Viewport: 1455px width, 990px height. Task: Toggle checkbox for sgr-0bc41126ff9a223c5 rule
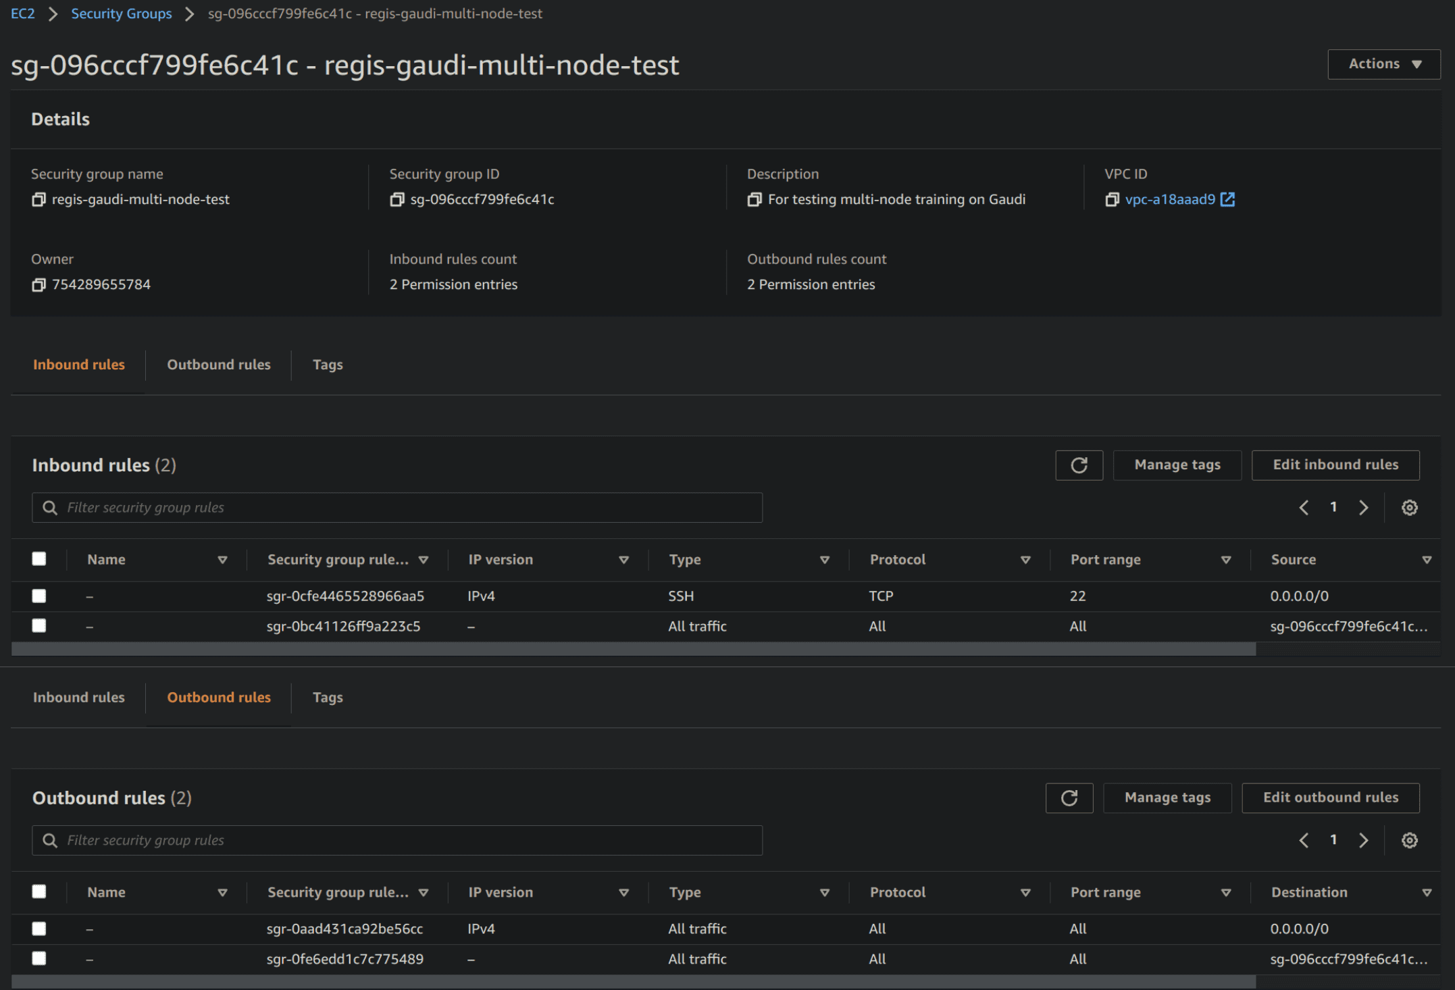point(39,625)
